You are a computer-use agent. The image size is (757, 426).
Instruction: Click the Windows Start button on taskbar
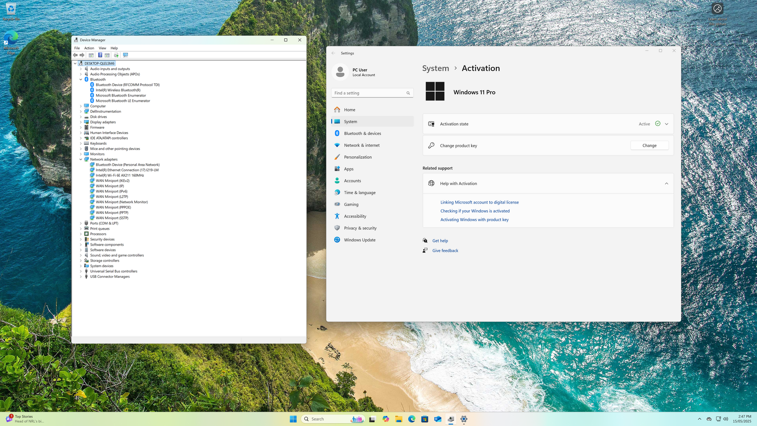point(293,419)
